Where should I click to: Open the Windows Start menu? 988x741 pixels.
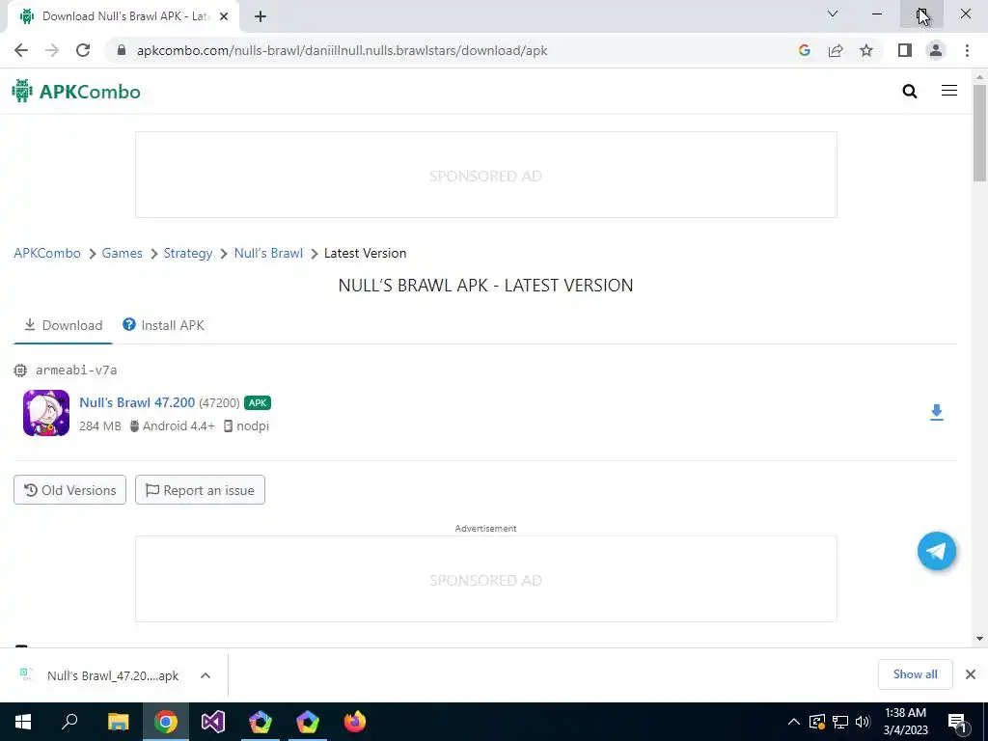coord(23,722)
